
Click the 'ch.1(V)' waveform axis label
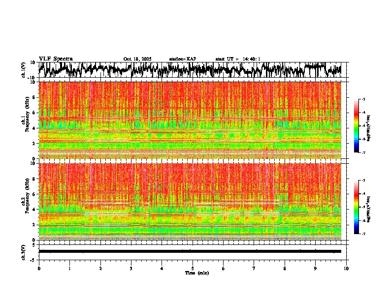(x=24, y=70)
